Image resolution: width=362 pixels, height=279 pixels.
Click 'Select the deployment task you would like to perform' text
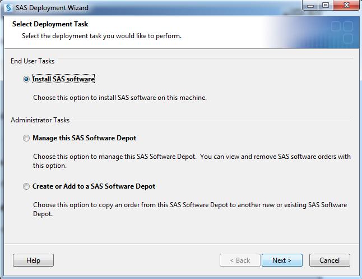pos(101,36)
